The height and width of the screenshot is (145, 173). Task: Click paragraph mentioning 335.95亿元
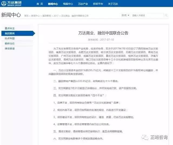click(x=86, y=81)
